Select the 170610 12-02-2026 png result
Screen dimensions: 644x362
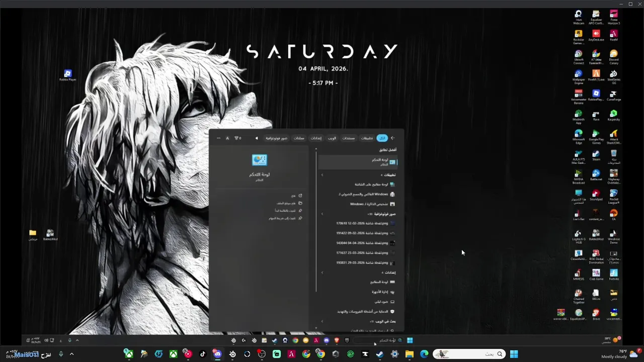pos(358,223)
